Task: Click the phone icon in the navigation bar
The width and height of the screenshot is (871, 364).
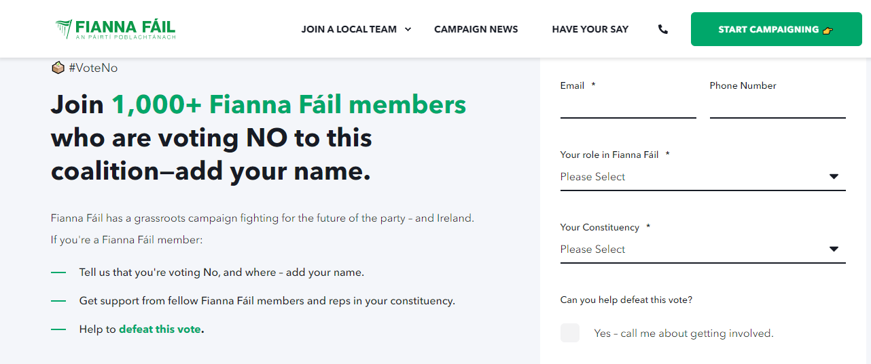Action: tap(663, 29)
